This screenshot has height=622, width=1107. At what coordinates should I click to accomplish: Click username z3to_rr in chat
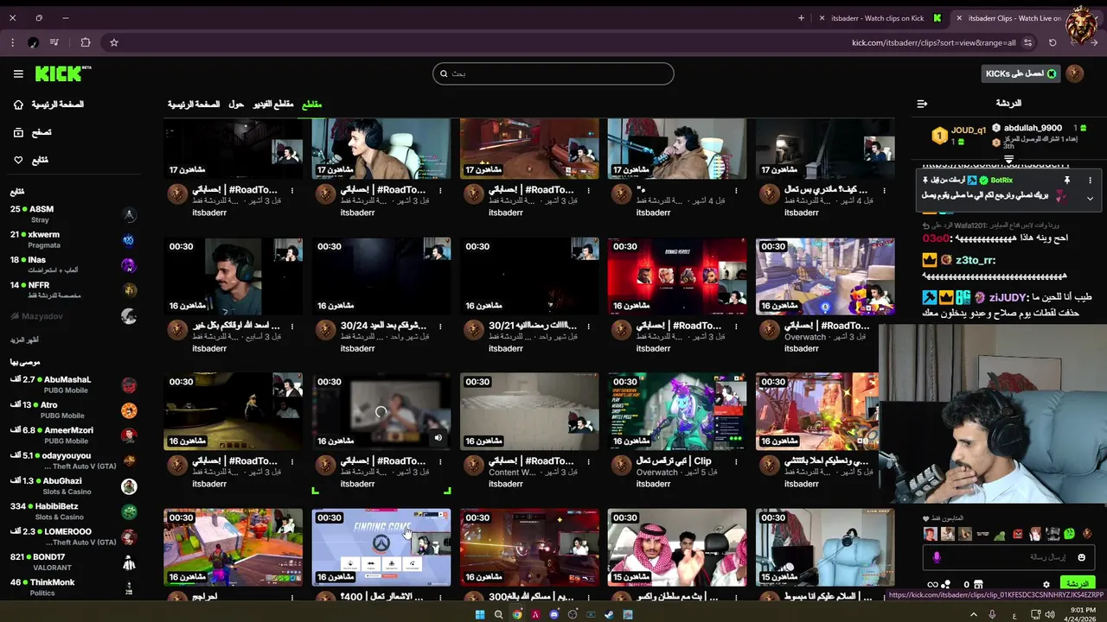coord(975,260)
